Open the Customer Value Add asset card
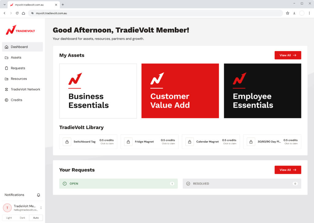Viewport: 314px width, 223px height. pos(180,91)
